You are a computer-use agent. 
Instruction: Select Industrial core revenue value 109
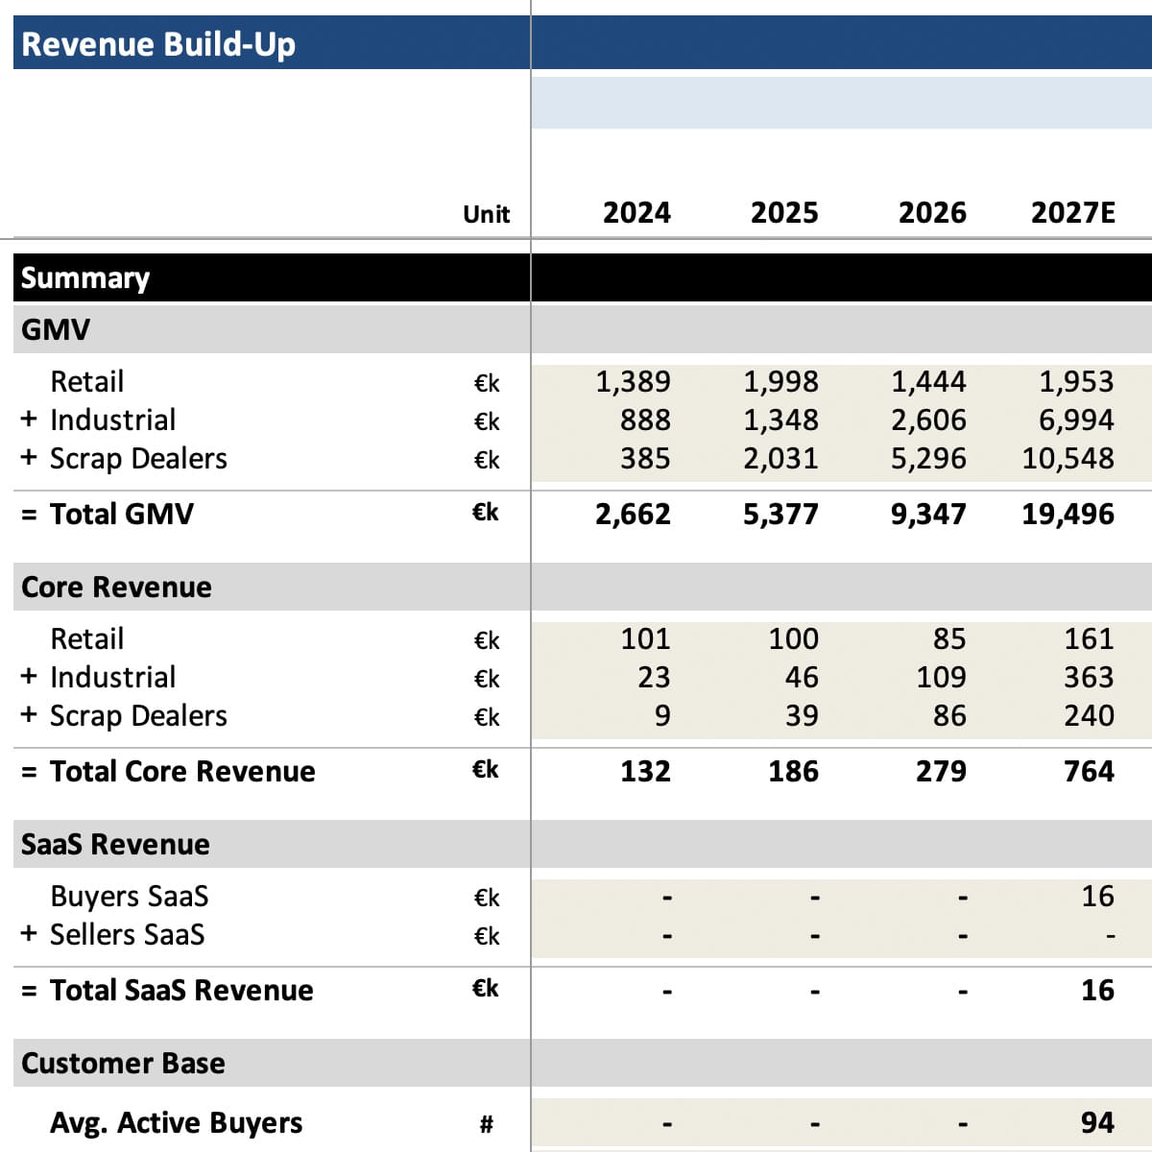[941, 677]
